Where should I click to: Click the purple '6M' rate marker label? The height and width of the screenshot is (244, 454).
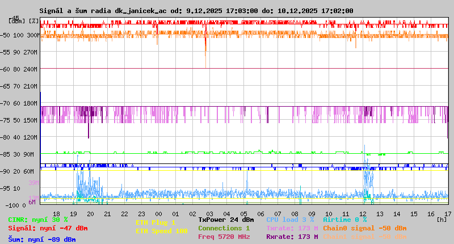pos(32,202)
